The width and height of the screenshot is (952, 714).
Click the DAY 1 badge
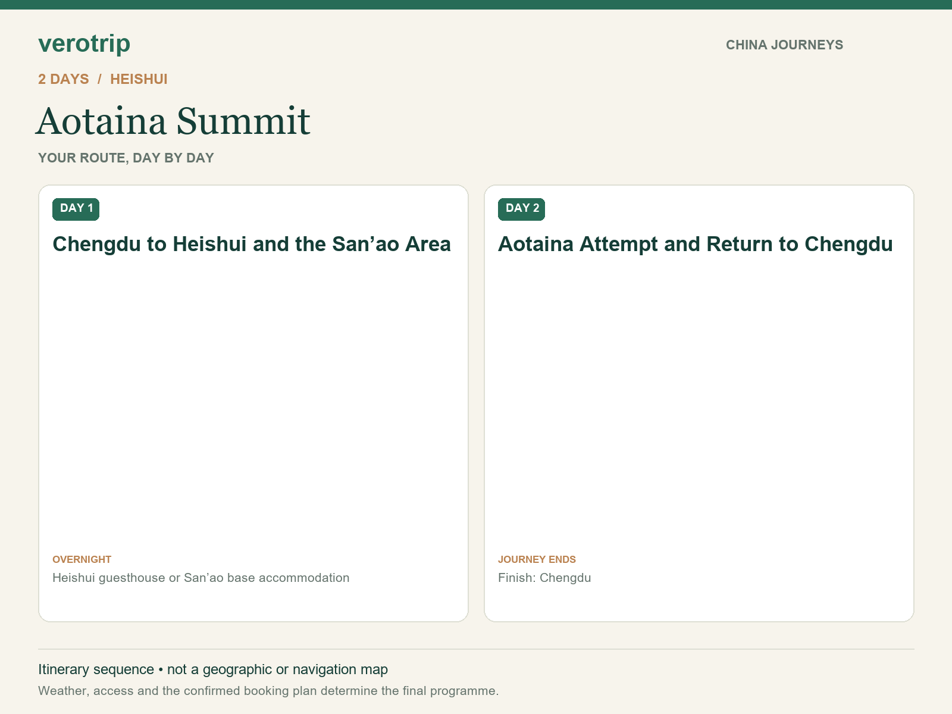click(x=76, y=209)
